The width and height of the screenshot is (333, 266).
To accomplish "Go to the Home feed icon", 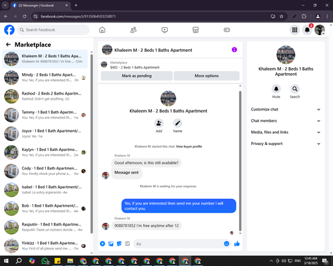I will pos(102,30).
